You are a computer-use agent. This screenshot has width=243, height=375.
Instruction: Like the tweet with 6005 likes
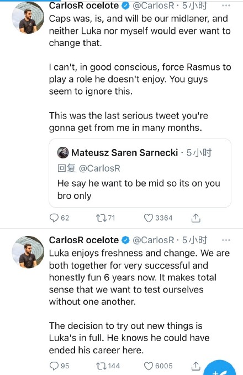[158, 366]
